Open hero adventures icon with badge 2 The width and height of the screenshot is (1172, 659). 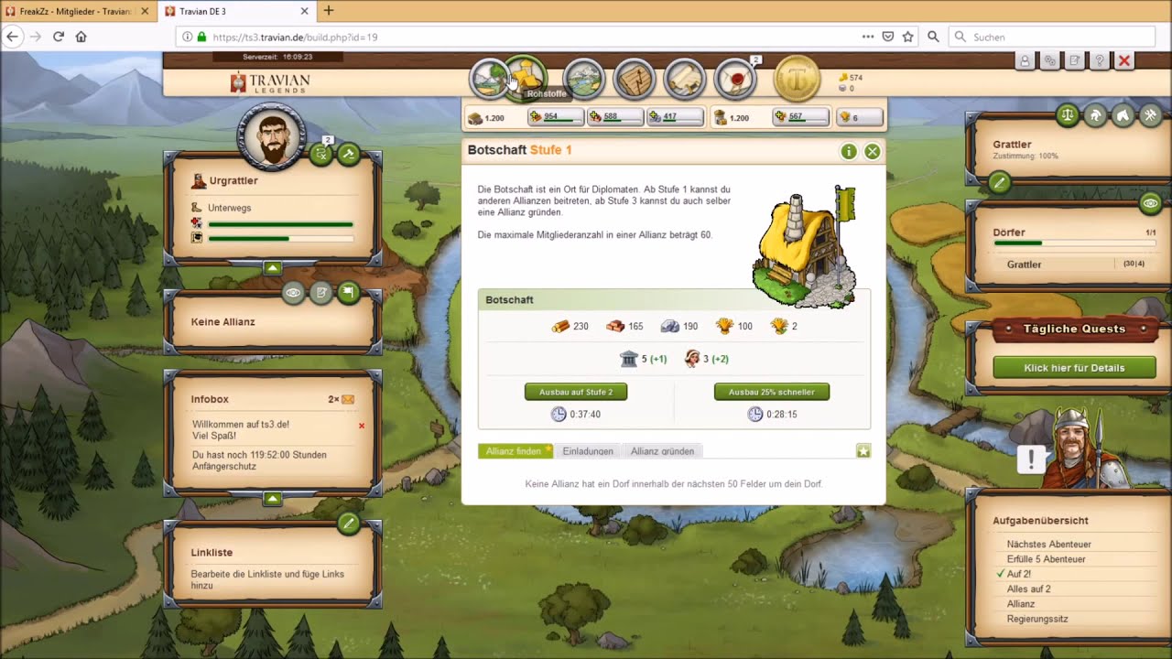pyautogui.click(x=321, y=154)
